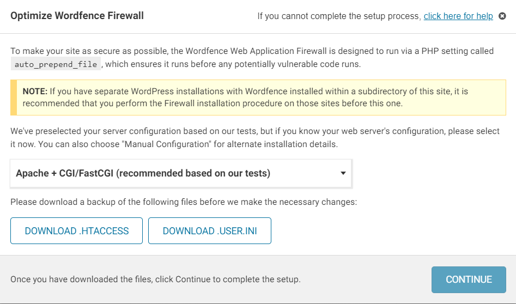516x304 pixels.
Task: Click the yellow NOTE notice box
Action: coord(258,98)
